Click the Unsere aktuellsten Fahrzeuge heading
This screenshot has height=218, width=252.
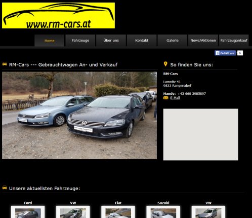pyautogui.click(x=45, y=189)
